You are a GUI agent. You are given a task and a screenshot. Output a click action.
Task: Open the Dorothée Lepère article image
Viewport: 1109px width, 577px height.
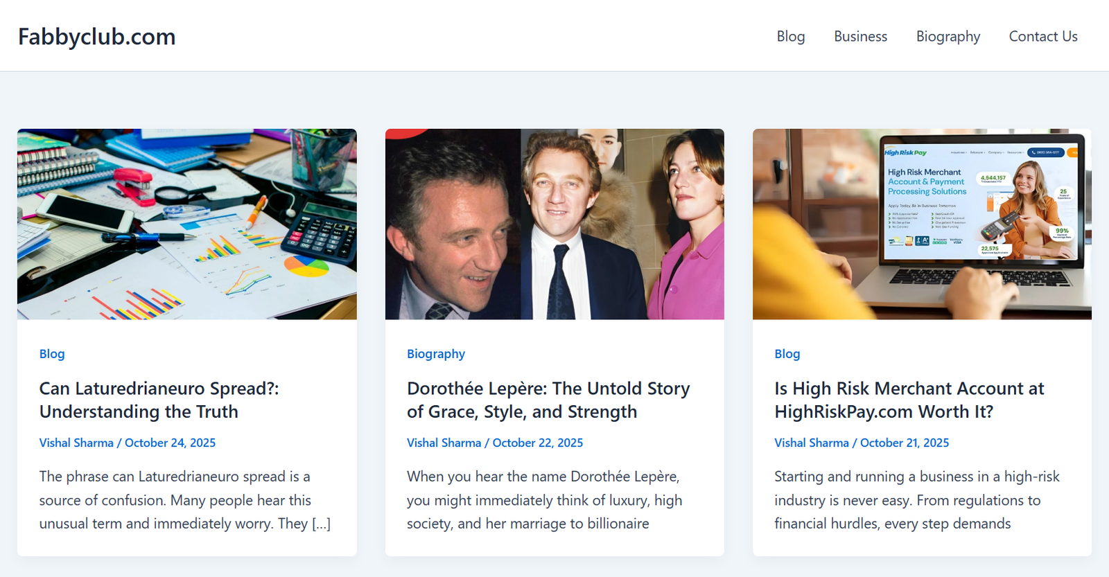tap(554, 224)
